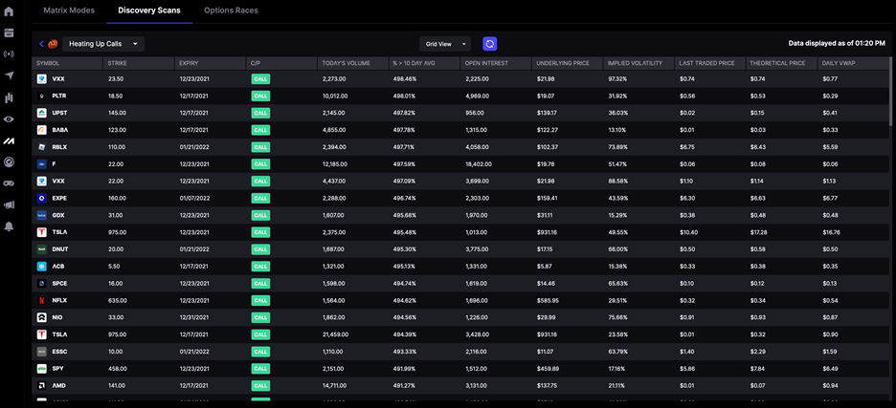Click the RBLX company logo
Viewport: 896px width, 408px height.
coord(42,147)
